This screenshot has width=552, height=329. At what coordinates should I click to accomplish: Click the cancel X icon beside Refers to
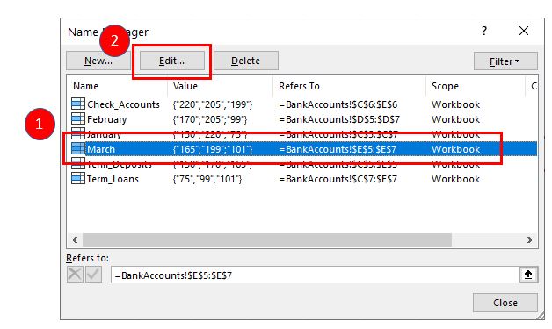coord(75,274)
